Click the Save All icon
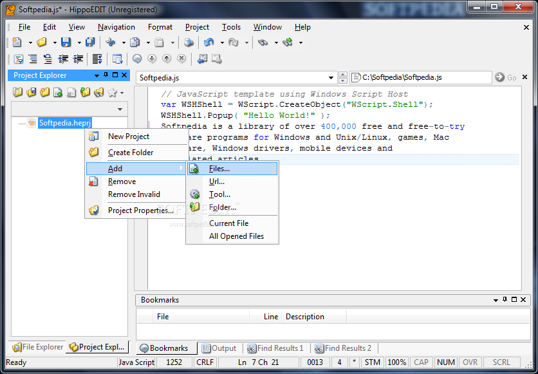This screenshot has height=374, width=538. click(x=90, y=42)
